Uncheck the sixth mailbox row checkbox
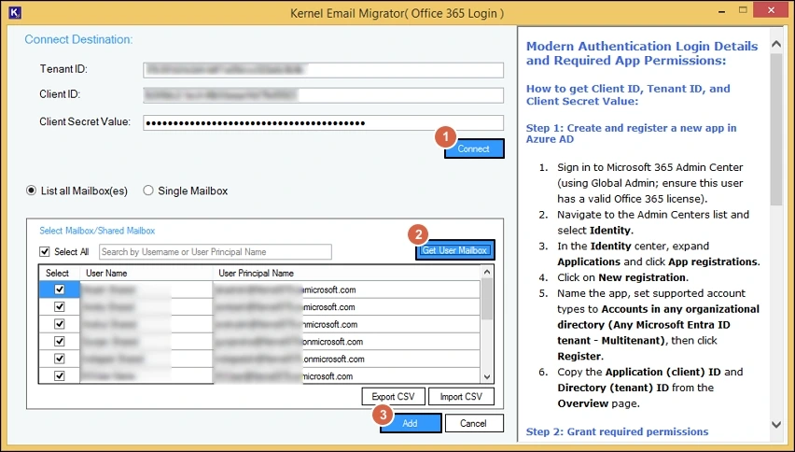 (x=60, y=375)
